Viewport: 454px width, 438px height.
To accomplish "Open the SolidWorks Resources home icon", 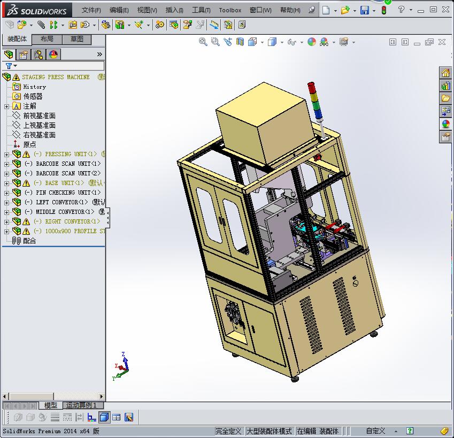I will tap(445, 73).
